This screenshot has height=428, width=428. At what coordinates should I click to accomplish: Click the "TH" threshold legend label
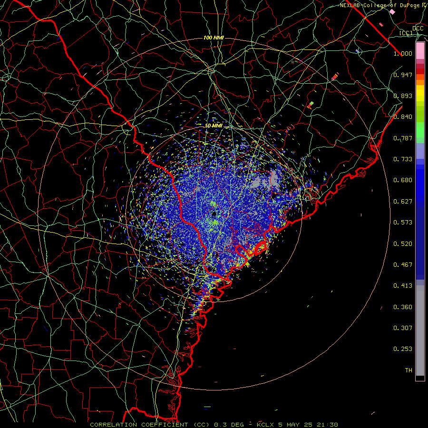click(409, 370)
